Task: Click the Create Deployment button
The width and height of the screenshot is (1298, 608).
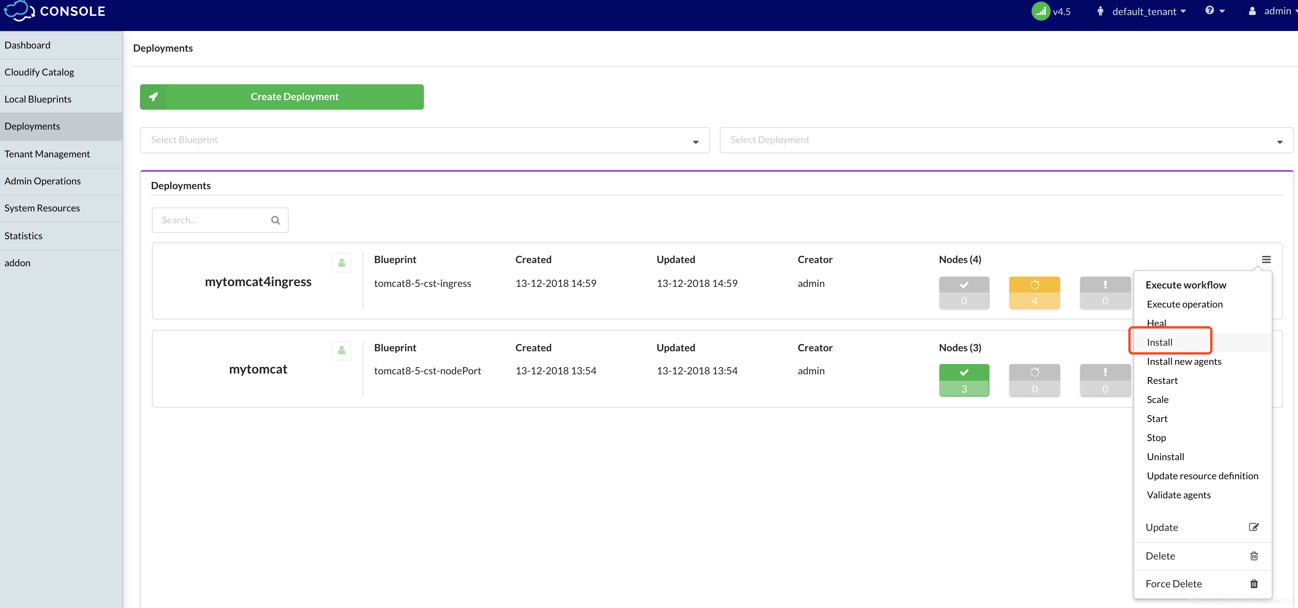Action: [x=282, y=97]
